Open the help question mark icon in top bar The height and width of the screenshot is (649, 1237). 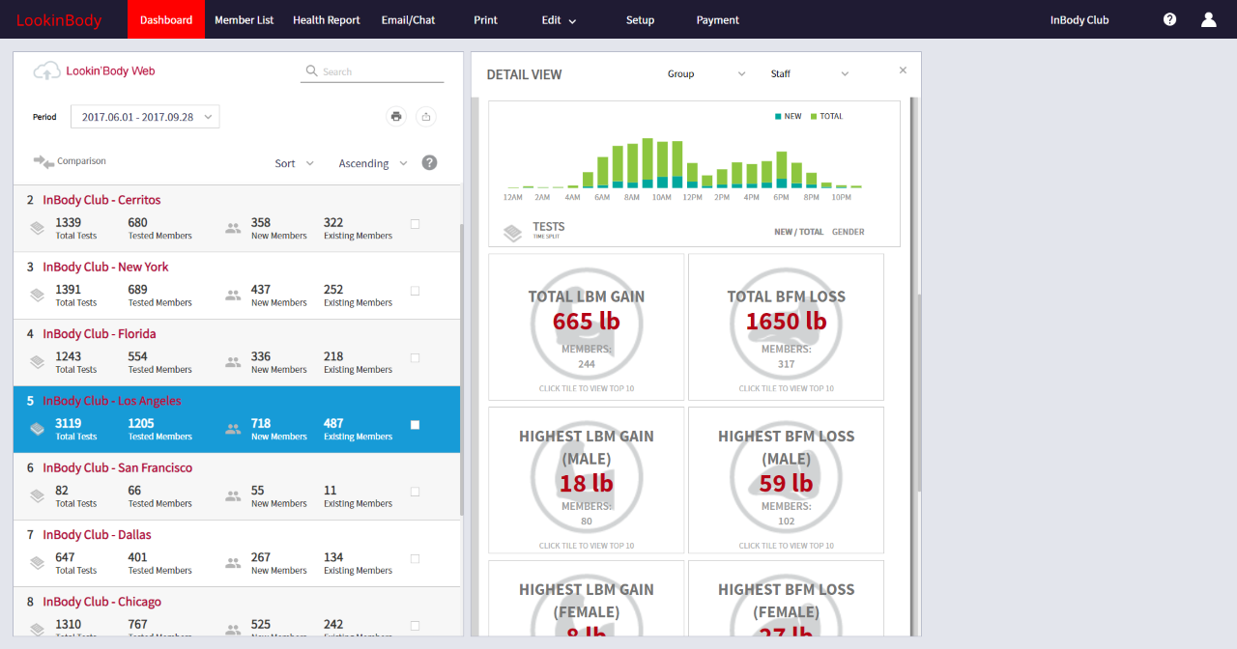(x=1169, y=19)
